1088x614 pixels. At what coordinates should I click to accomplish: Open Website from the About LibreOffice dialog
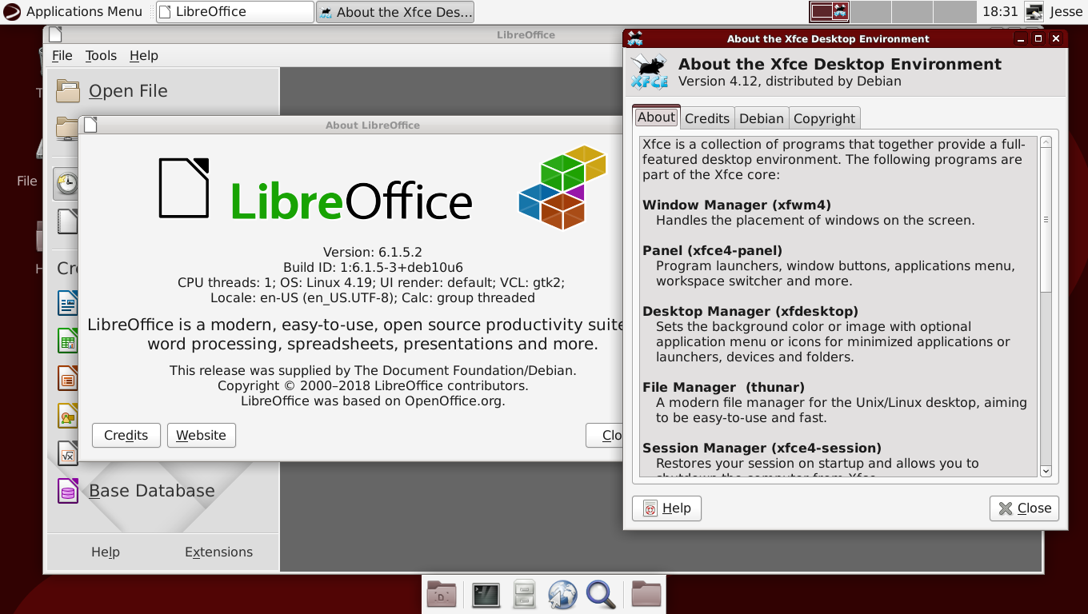point(201,435)
